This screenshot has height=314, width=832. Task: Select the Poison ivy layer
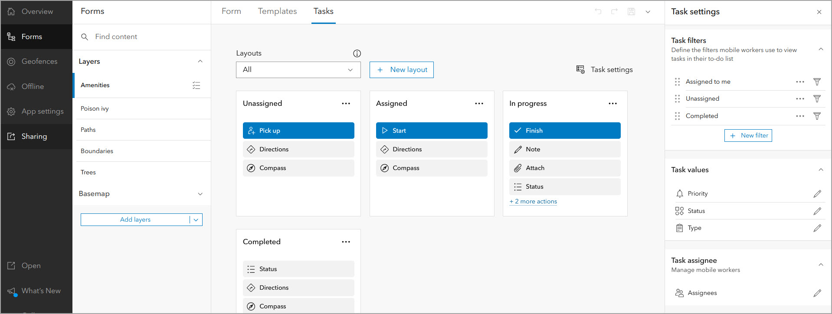tap(95, 108)
